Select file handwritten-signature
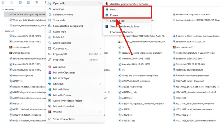This screenshot has height=124, width=221. (22, 76)
